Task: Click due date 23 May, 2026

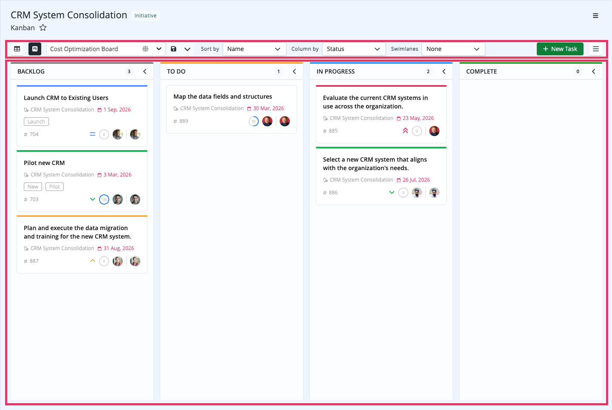Action: coord(415,118)
